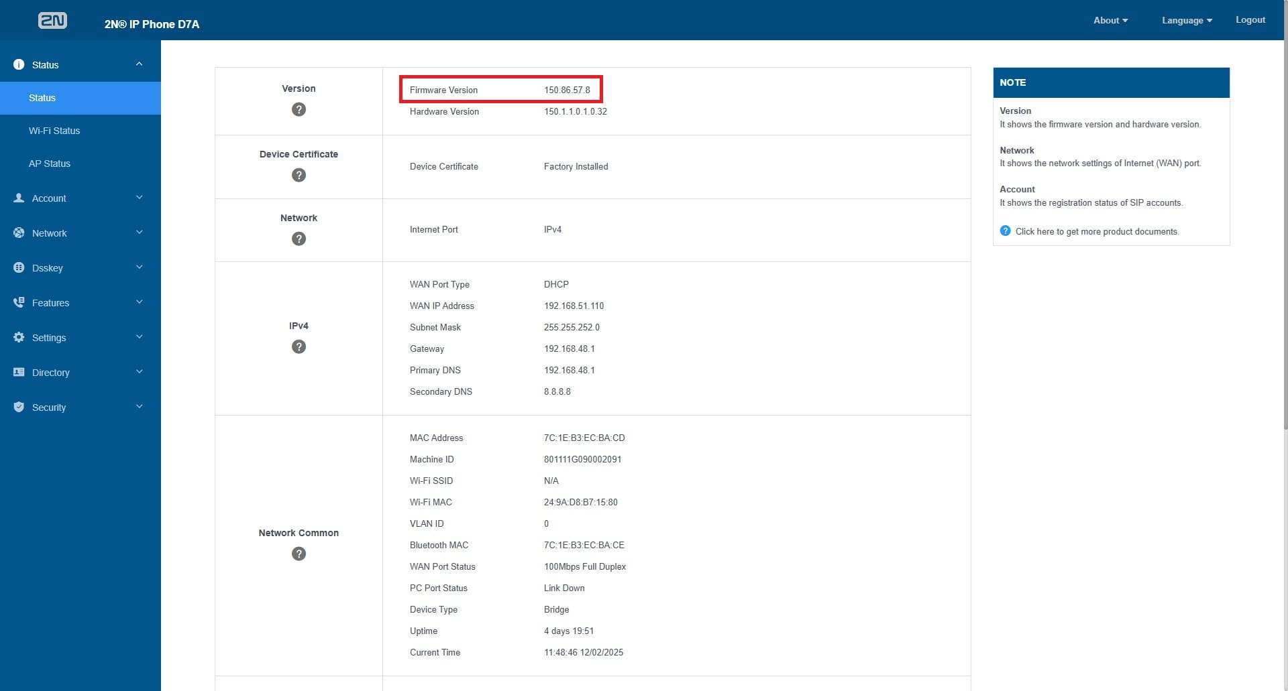
Task: Select firmware version value 150.86.57.8
Action: tap(567, 90)
